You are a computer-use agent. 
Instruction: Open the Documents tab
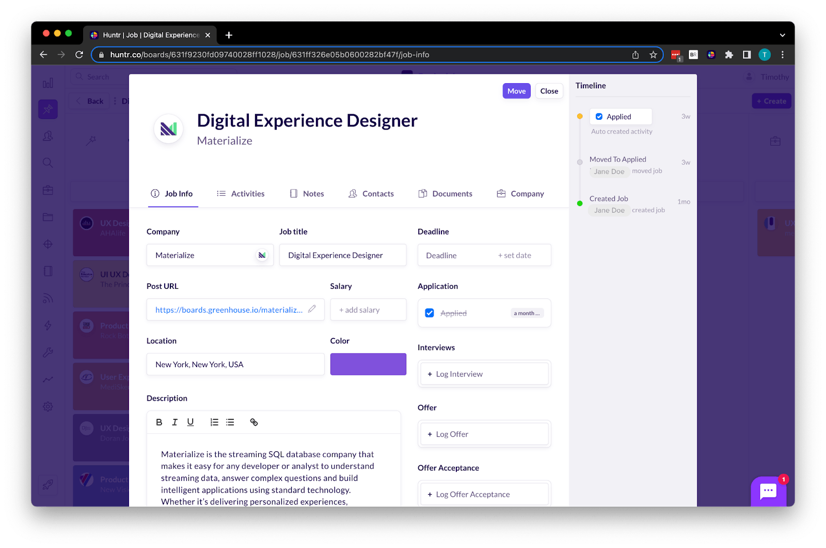pyautogui.click(x=446, y=194)
